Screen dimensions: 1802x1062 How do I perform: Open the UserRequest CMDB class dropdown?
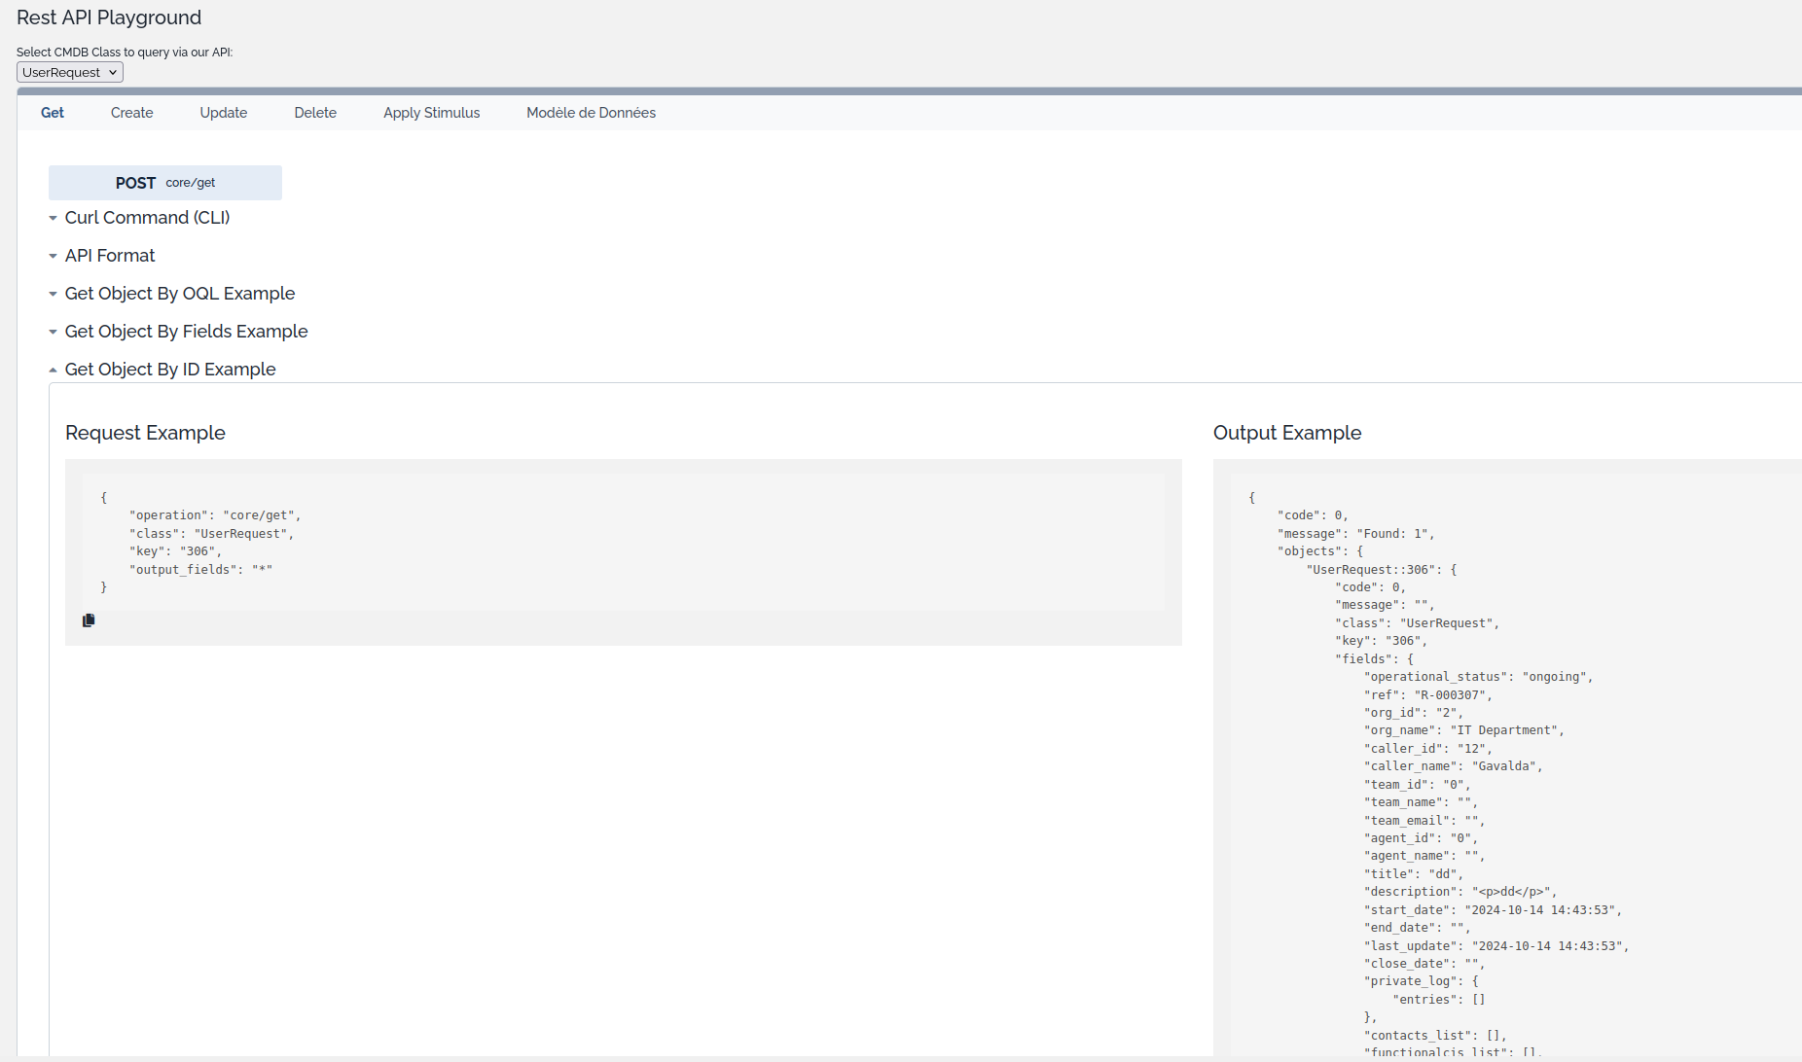pyautogui.click(x=70, y=73)
